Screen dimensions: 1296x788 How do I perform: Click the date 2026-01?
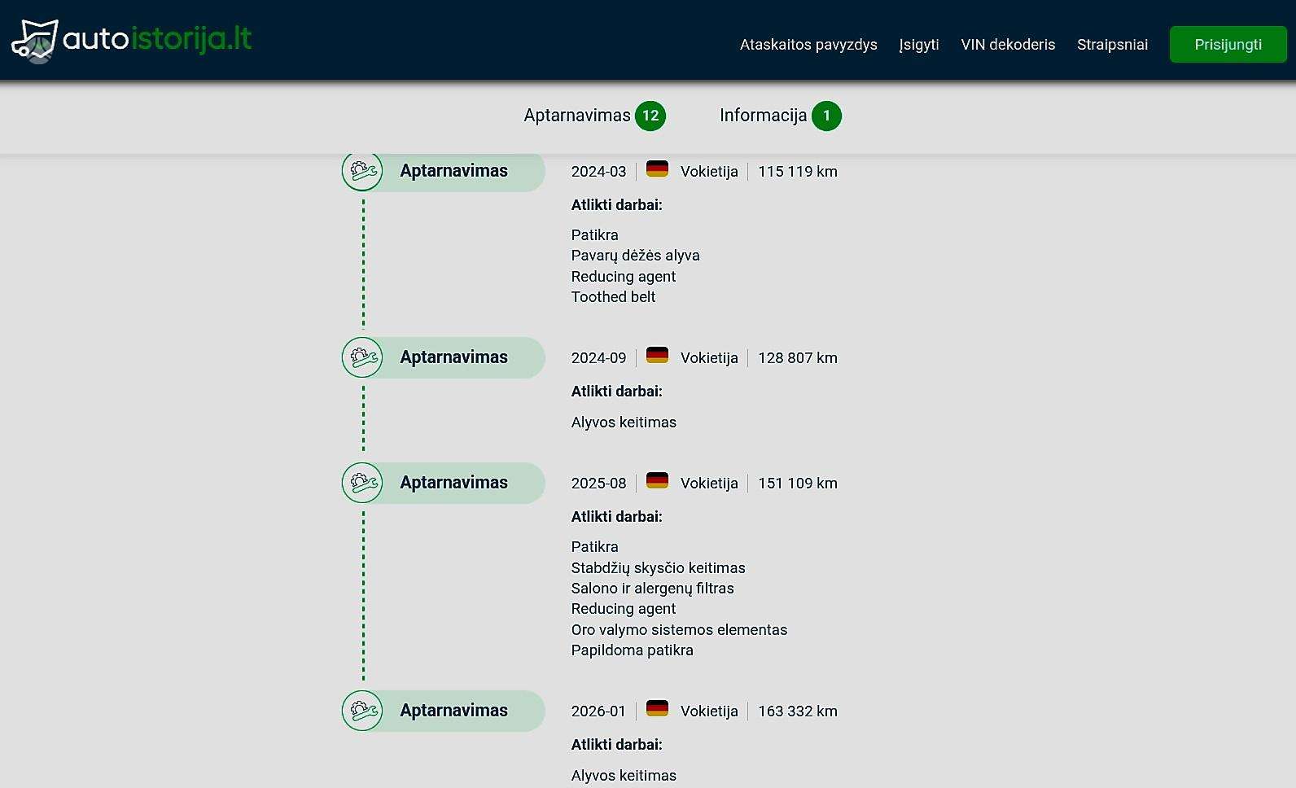(x=598, y=711)
